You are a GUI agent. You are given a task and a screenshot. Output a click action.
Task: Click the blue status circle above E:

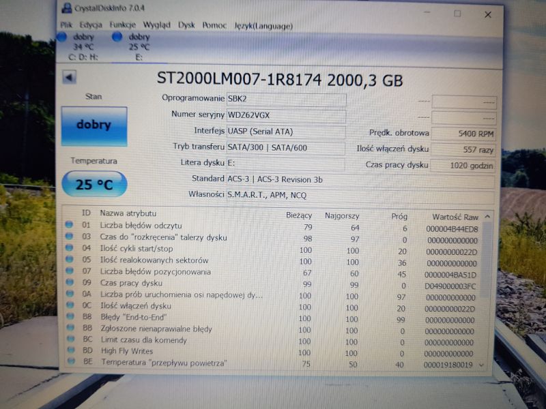click(x=117, y=37)
